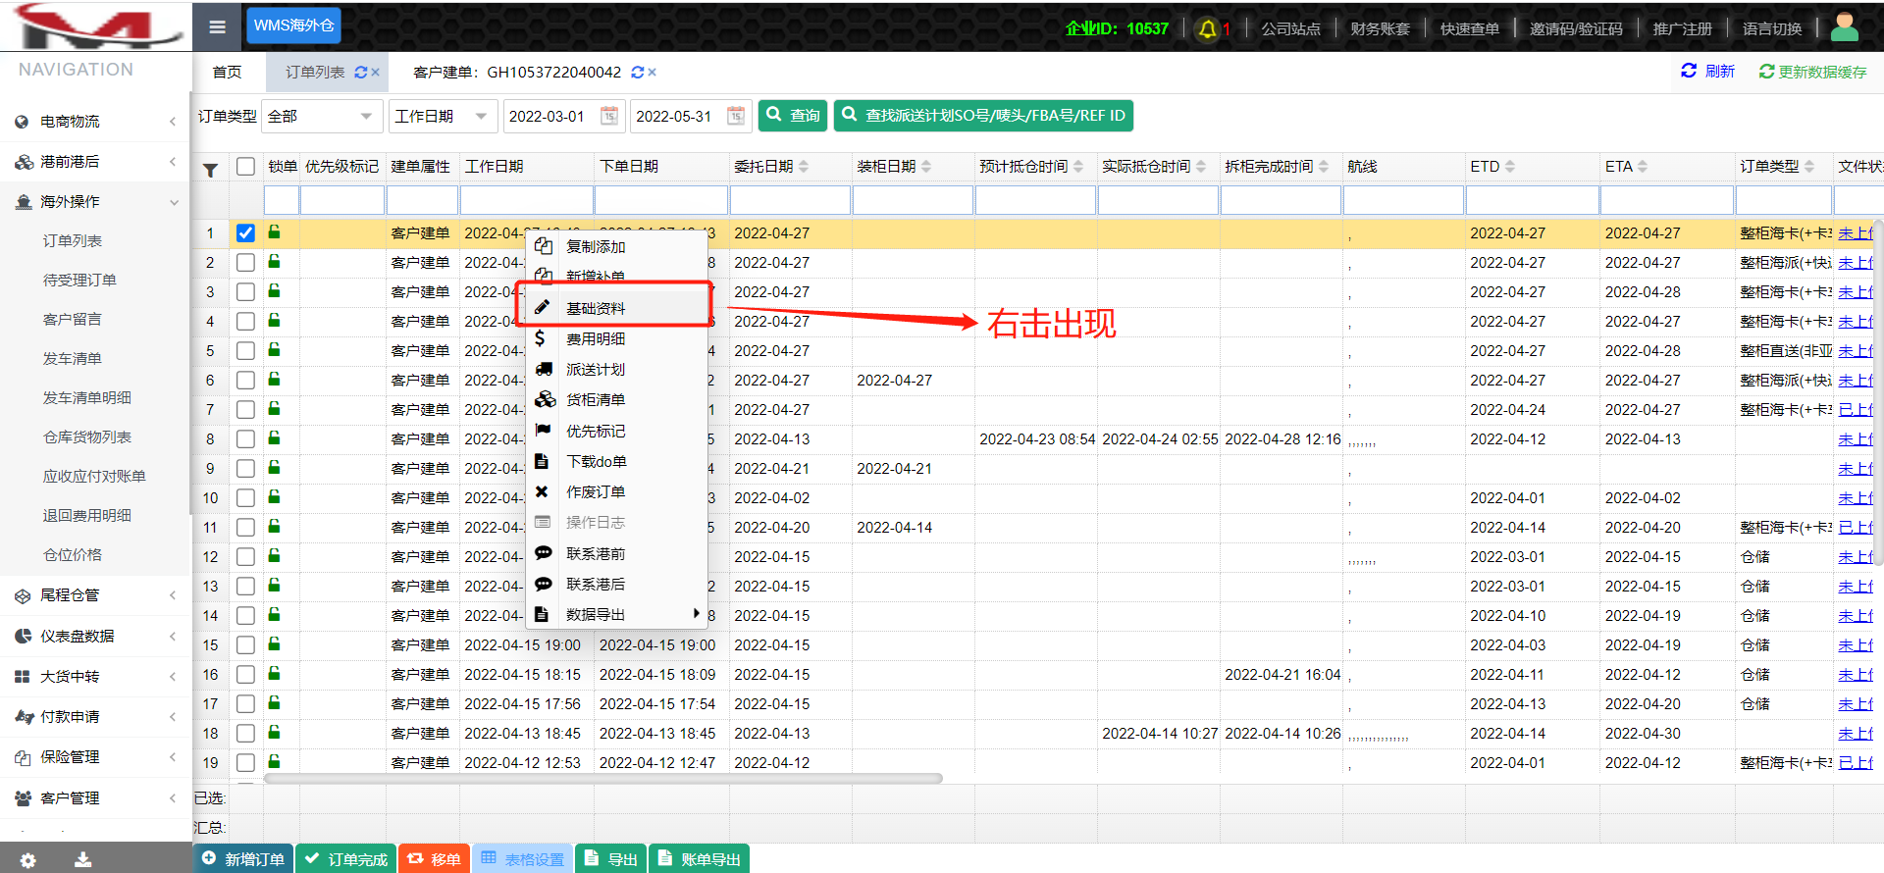The image size is (1884, 873).
Task: Switch to the 首页 tab
Action: point(227,73)
